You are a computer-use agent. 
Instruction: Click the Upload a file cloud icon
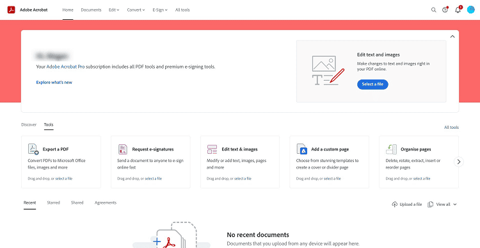click(x=395, y=204)
